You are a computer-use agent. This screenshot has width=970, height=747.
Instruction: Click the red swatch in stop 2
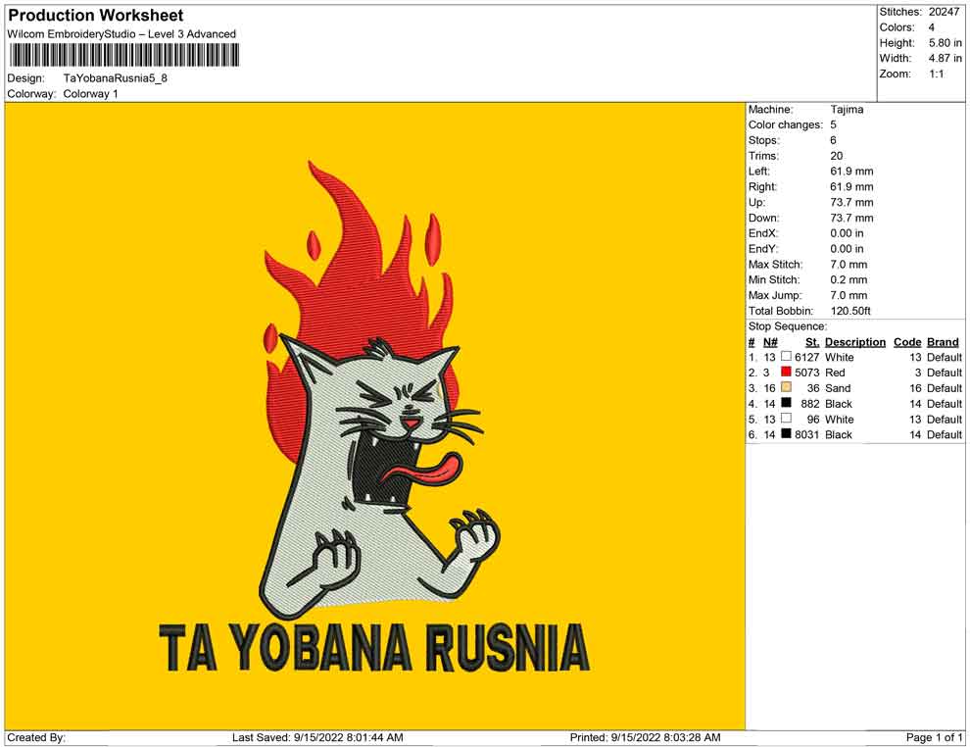[x=786, y=372]
